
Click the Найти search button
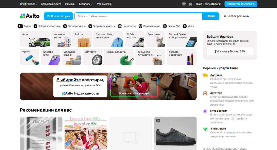pyautogui.click(x=211, y=16)
